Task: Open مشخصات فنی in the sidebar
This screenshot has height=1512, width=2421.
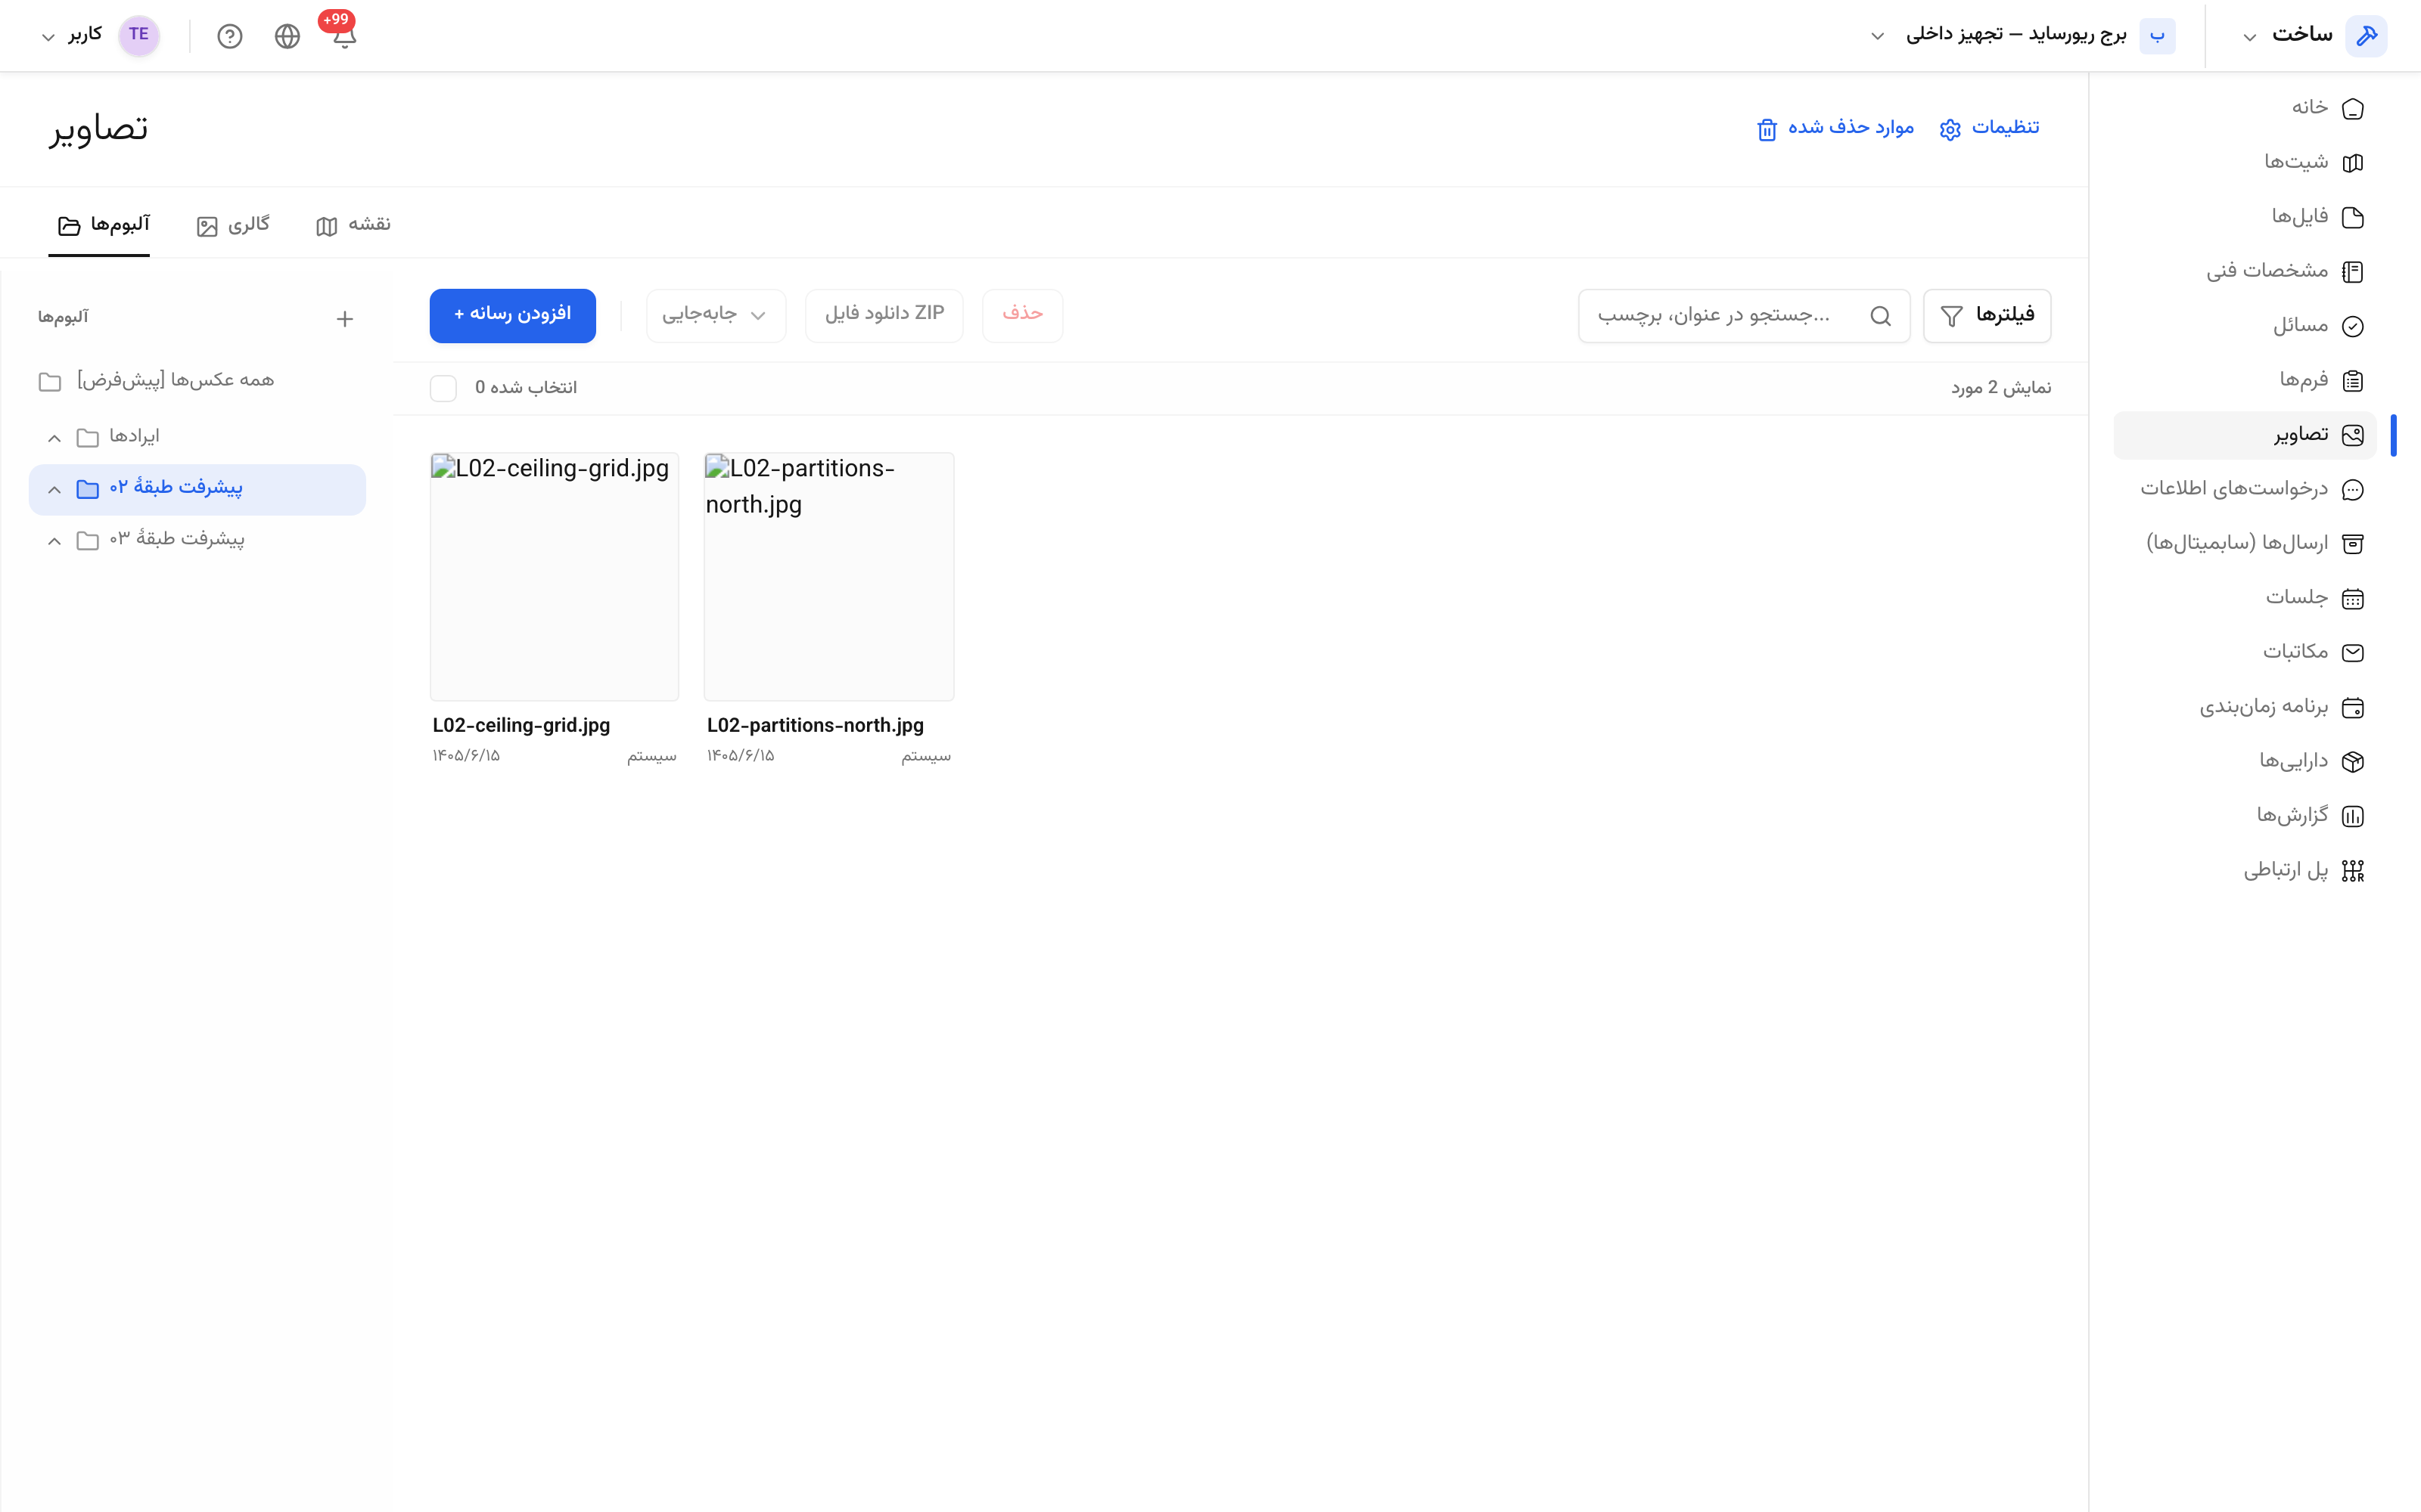Action: [x=2244, y=271]
